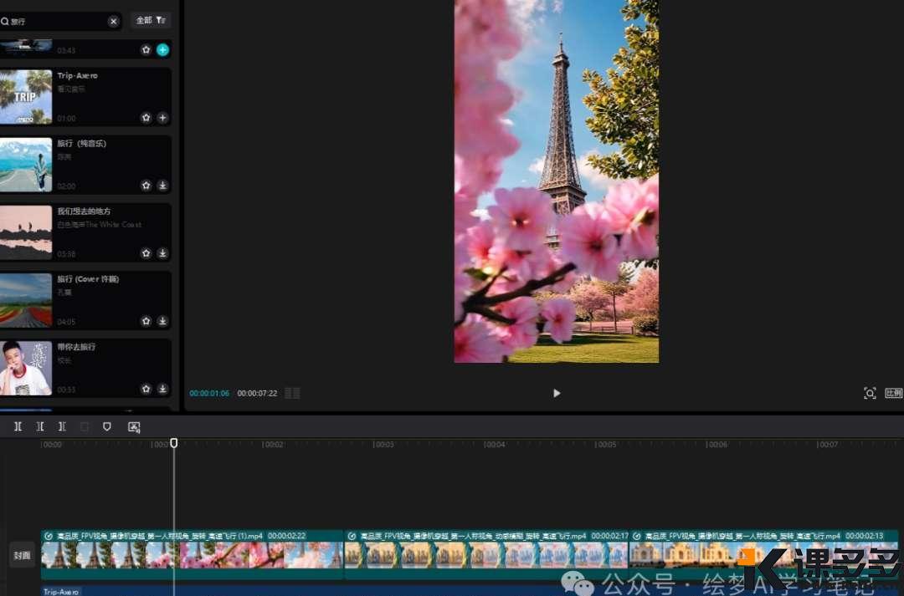Add the Trip-Axero track with plus icon
904x596 pixels.
tap(162, 118)
